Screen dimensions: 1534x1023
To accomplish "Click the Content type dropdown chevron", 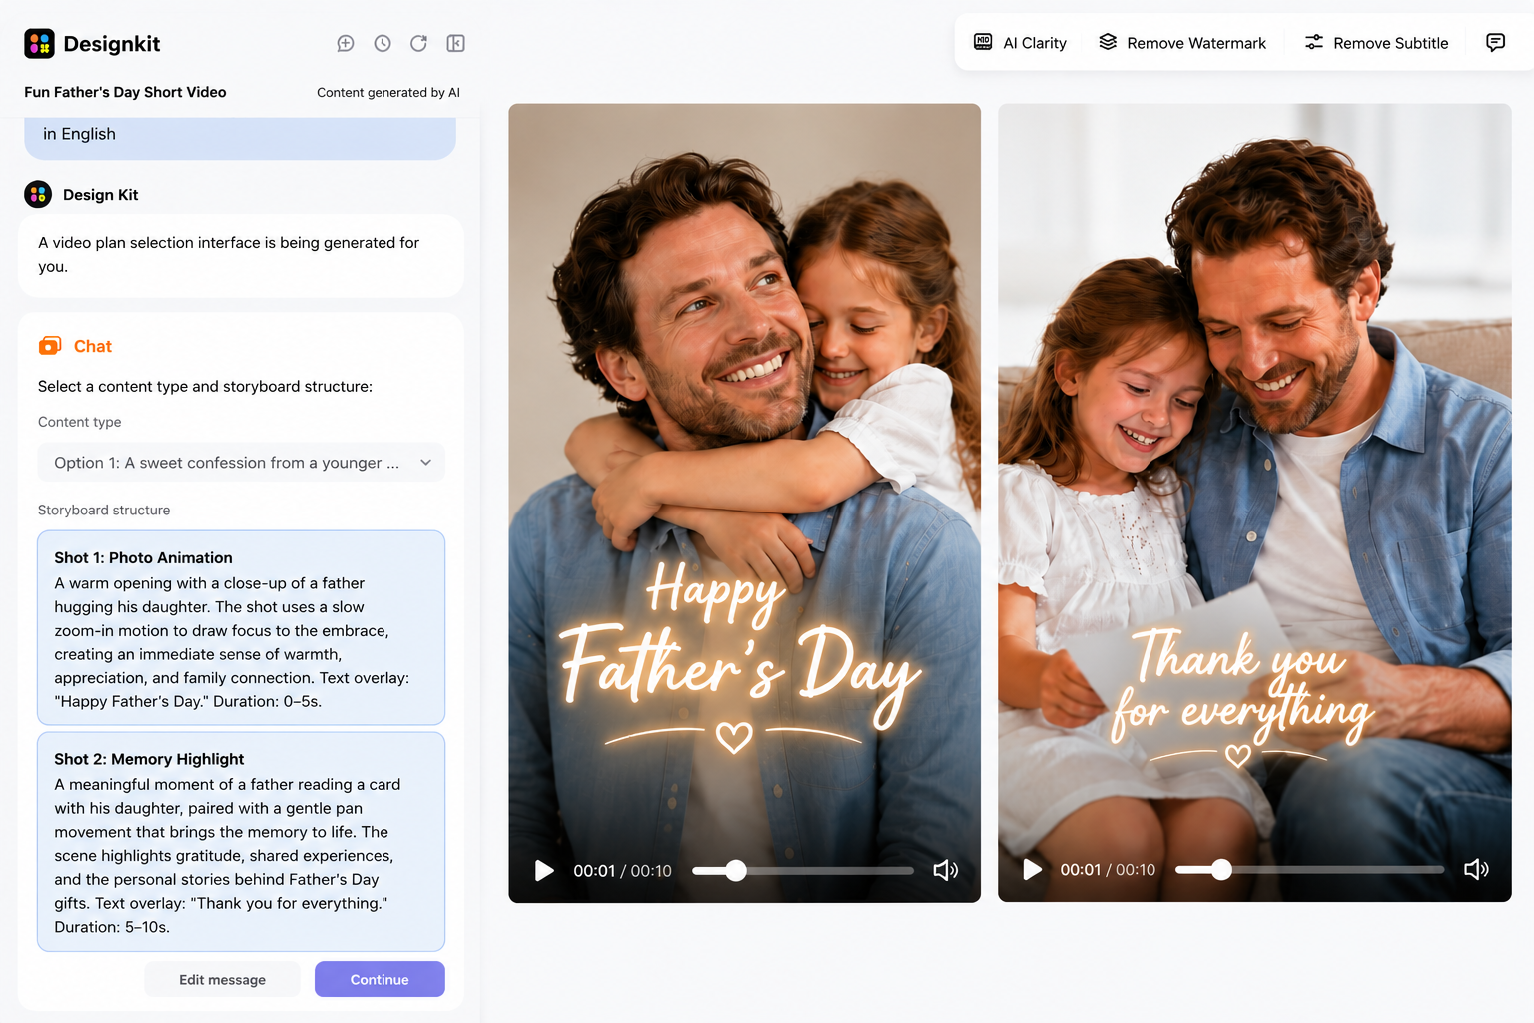I will coord(425,463).
